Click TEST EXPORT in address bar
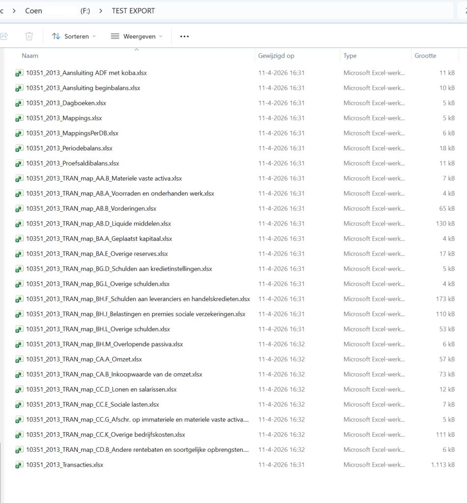467x503 pixels. pos(133,11)
